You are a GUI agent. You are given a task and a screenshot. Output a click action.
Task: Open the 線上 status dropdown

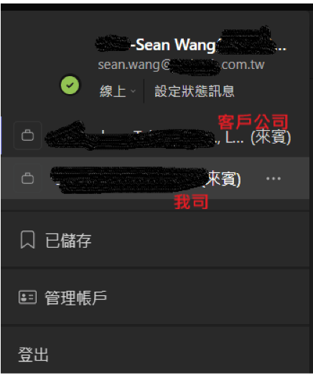118,91
